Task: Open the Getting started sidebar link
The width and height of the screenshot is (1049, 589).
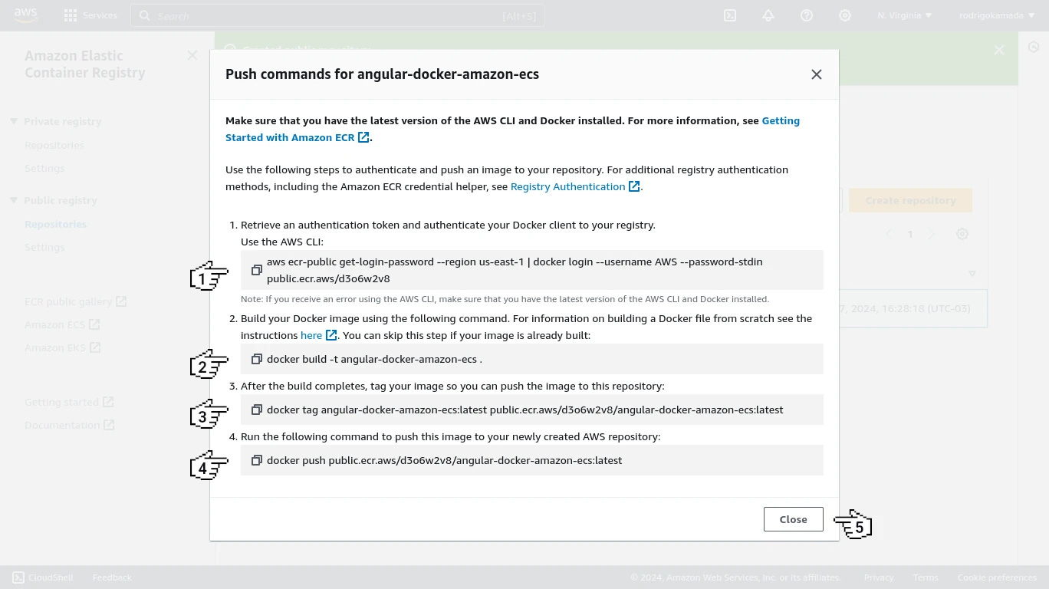Action: click(69, 402)
